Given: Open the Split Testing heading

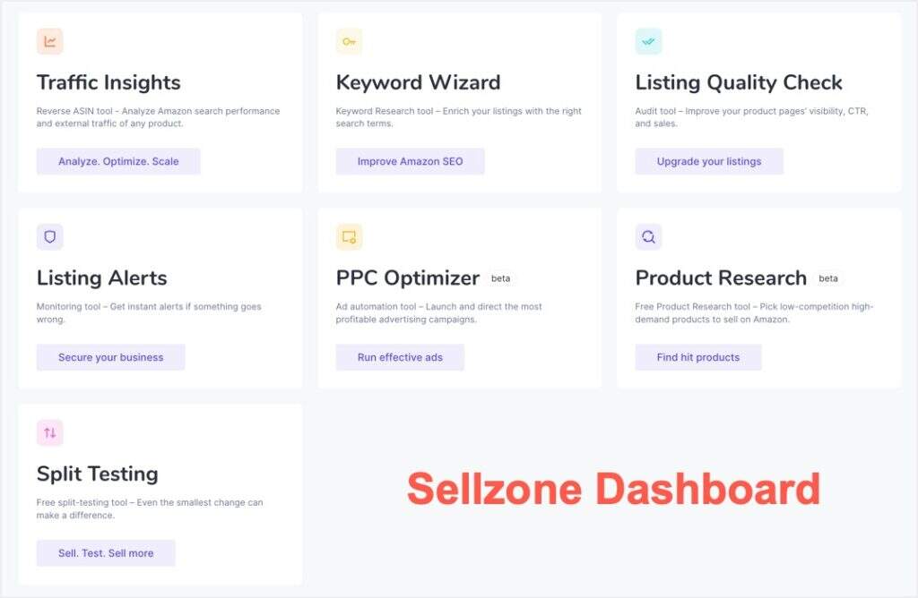Looking at the screenshot, I should 97,474.
